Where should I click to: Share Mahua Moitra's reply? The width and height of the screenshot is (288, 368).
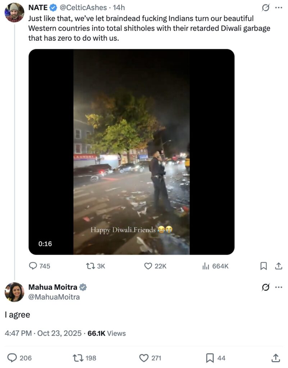(275, 358)
